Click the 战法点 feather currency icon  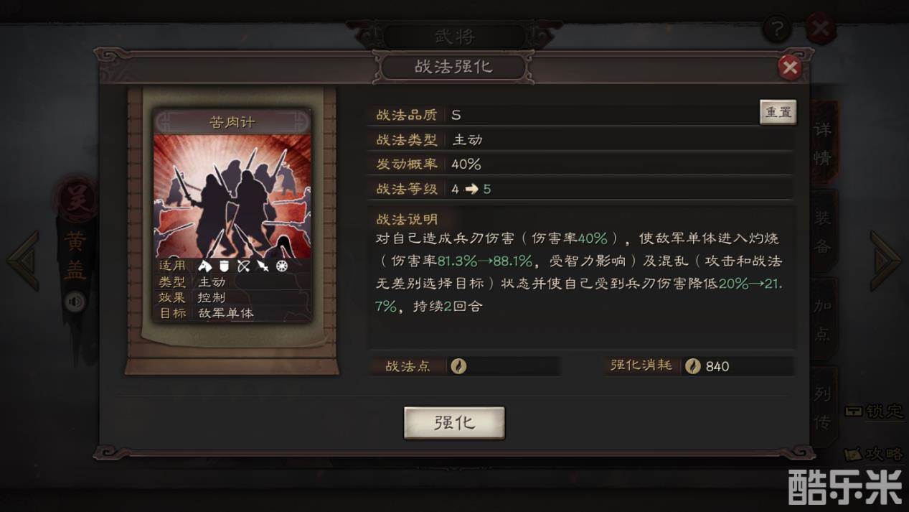tap(458, 366)
